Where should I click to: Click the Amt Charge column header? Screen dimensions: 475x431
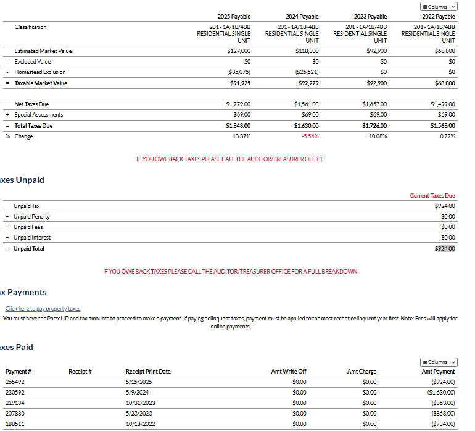click(361, 372)
